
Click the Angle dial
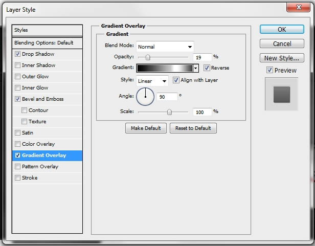point(145,97)
